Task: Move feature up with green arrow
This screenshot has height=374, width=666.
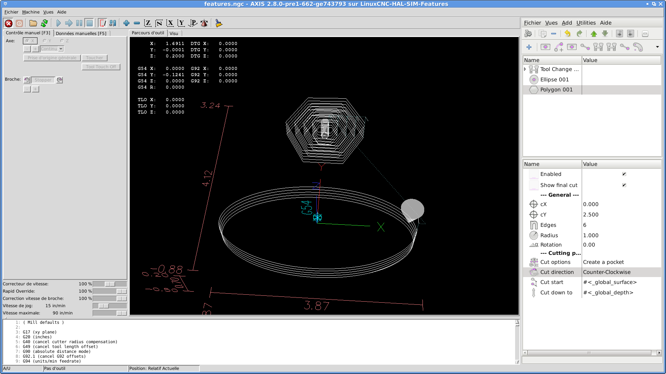Action: pos(594,34)
